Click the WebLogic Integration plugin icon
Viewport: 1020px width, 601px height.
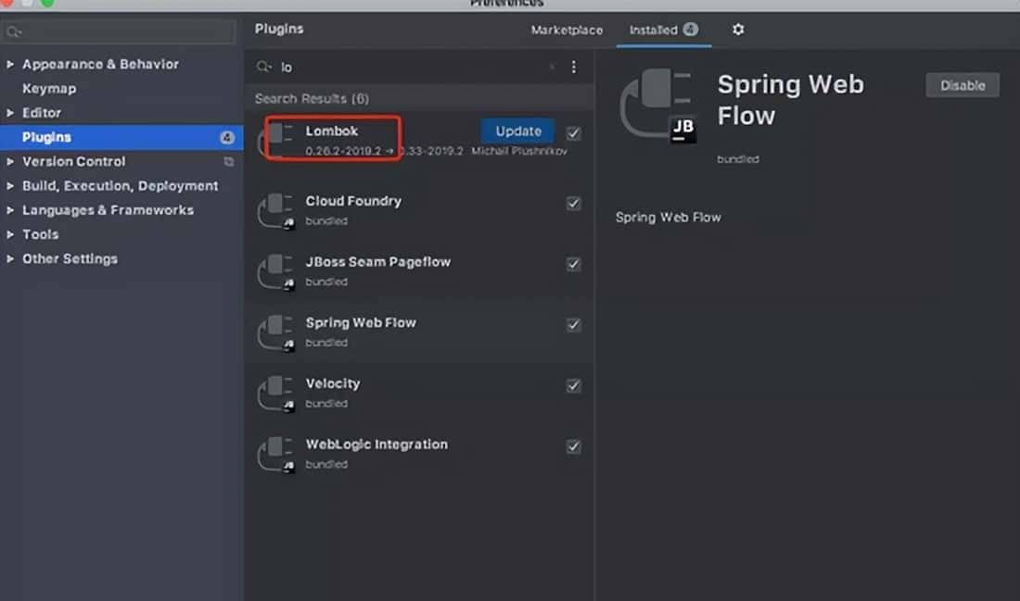click(276, 454)
